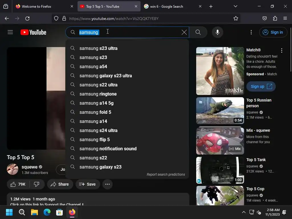Viewport: 292px width, 219px height.
Task: Dislike the video with thumbs down
Action: (37, 184)
